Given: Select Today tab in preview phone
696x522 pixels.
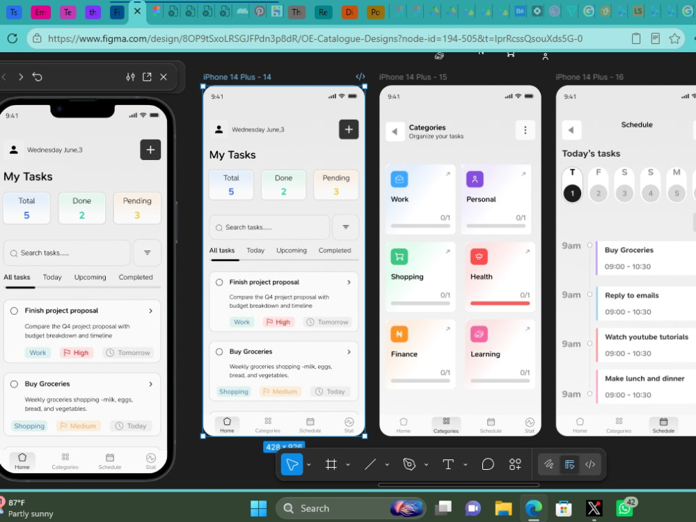Looking at the screenshot, I should pyautogui.click(x=52, y=277).
